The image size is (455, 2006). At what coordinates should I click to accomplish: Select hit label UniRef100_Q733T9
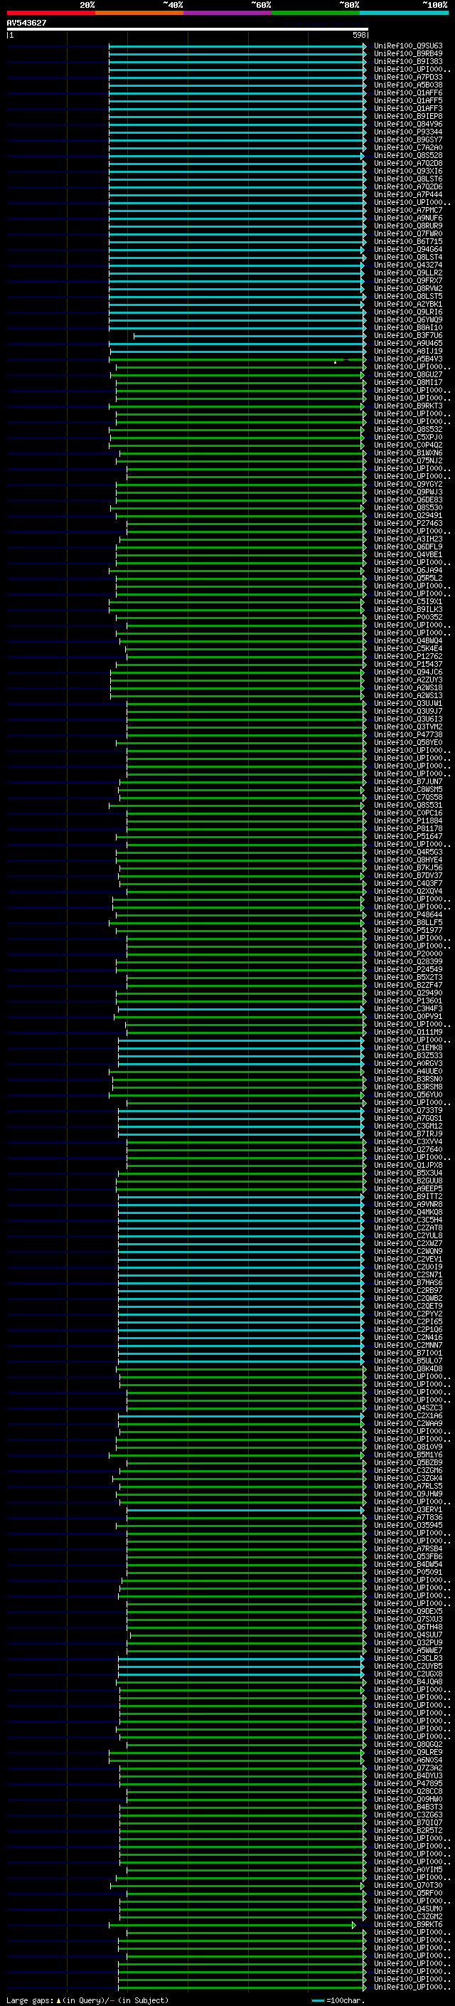click(408, 1111)
